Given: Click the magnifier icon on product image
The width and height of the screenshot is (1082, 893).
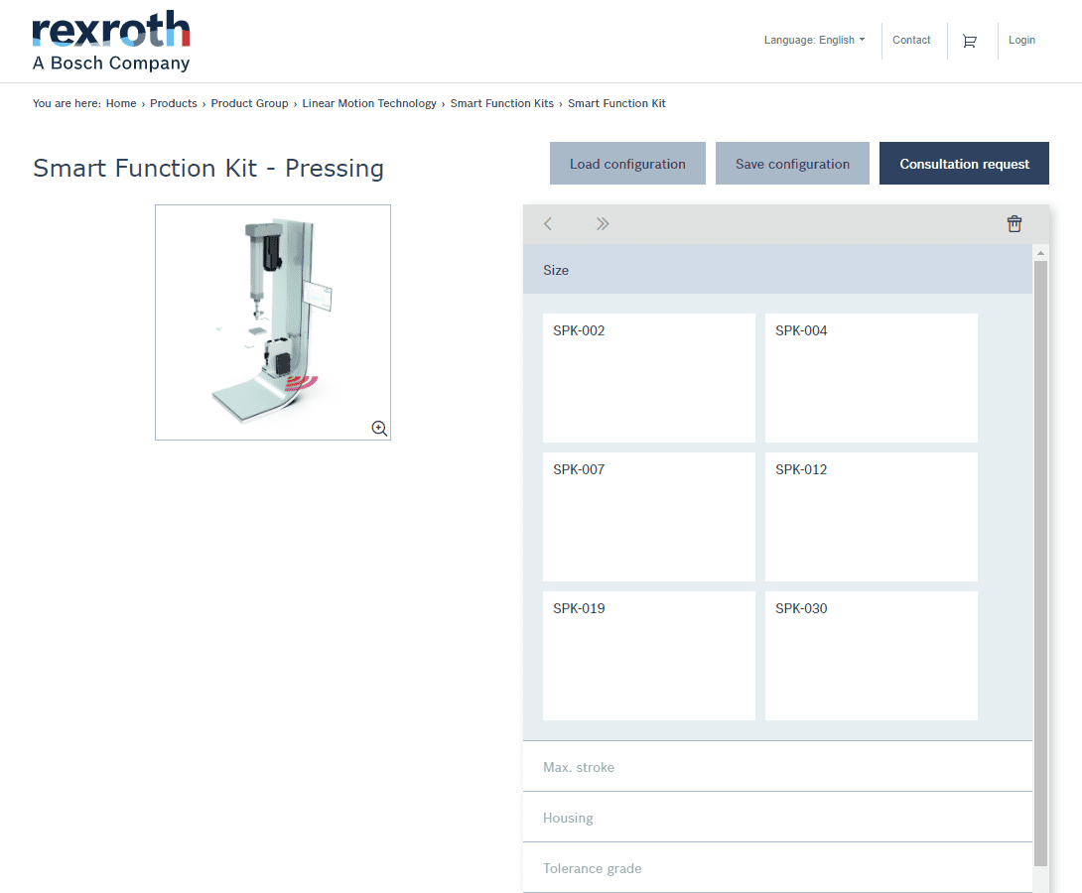Looking at the screenshot, I should [379, 429].
